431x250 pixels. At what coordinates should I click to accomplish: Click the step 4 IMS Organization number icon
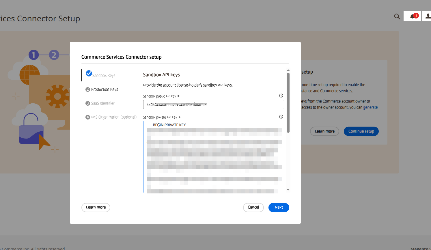[x=88, y=117]
